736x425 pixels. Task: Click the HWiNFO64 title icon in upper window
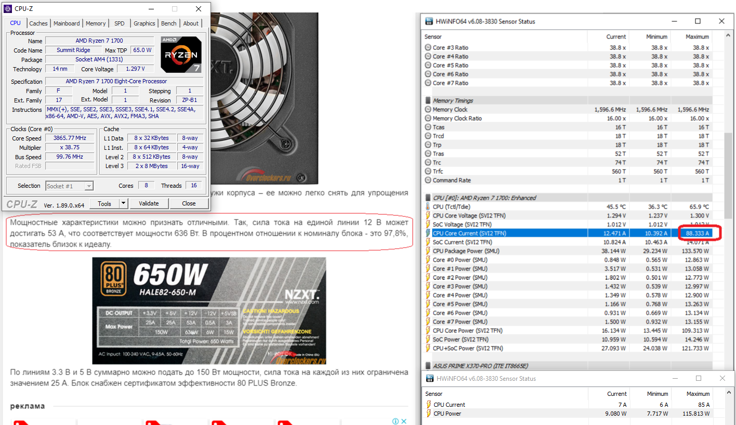(x=429, y=21)
